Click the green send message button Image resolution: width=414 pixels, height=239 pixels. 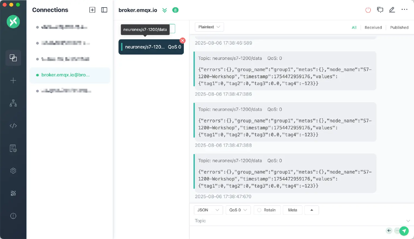(404, 231)
